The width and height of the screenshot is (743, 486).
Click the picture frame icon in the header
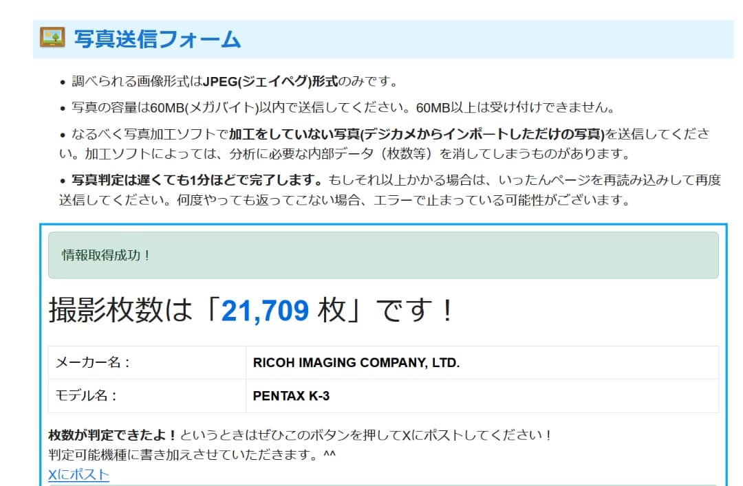point(52,38)
